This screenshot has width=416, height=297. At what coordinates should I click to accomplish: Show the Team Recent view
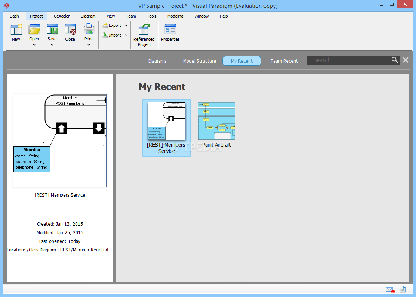[x=284, y=61]
